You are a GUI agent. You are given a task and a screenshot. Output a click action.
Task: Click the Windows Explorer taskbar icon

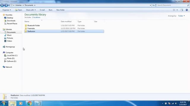click(12, 103)
